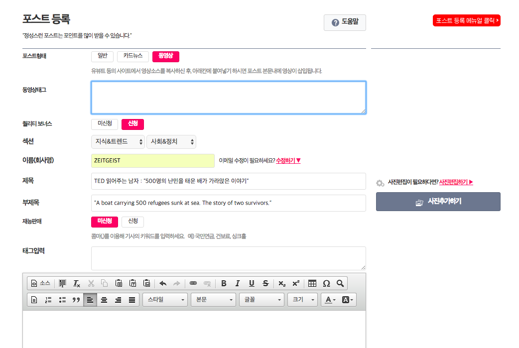Open the text color picker

coord(330,300)
